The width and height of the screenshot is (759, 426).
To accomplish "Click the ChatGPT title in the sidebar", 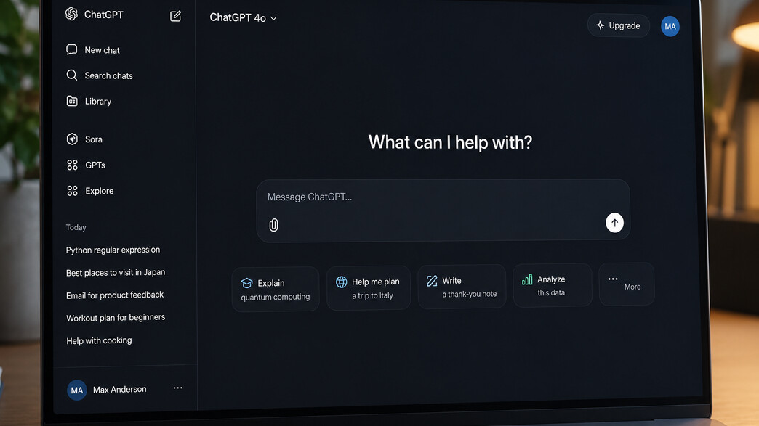I will 103,15.
